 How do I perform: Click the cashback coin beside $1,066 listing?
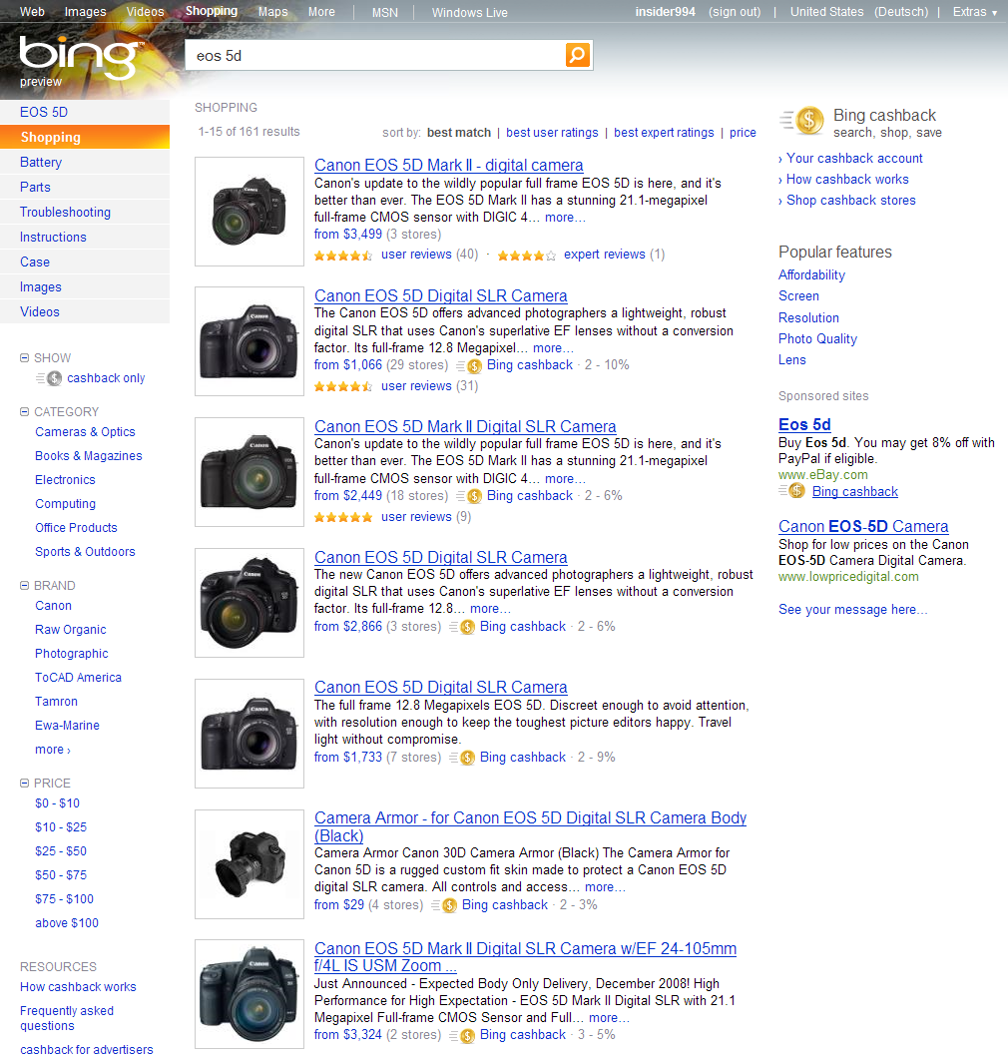click(472, 366)
